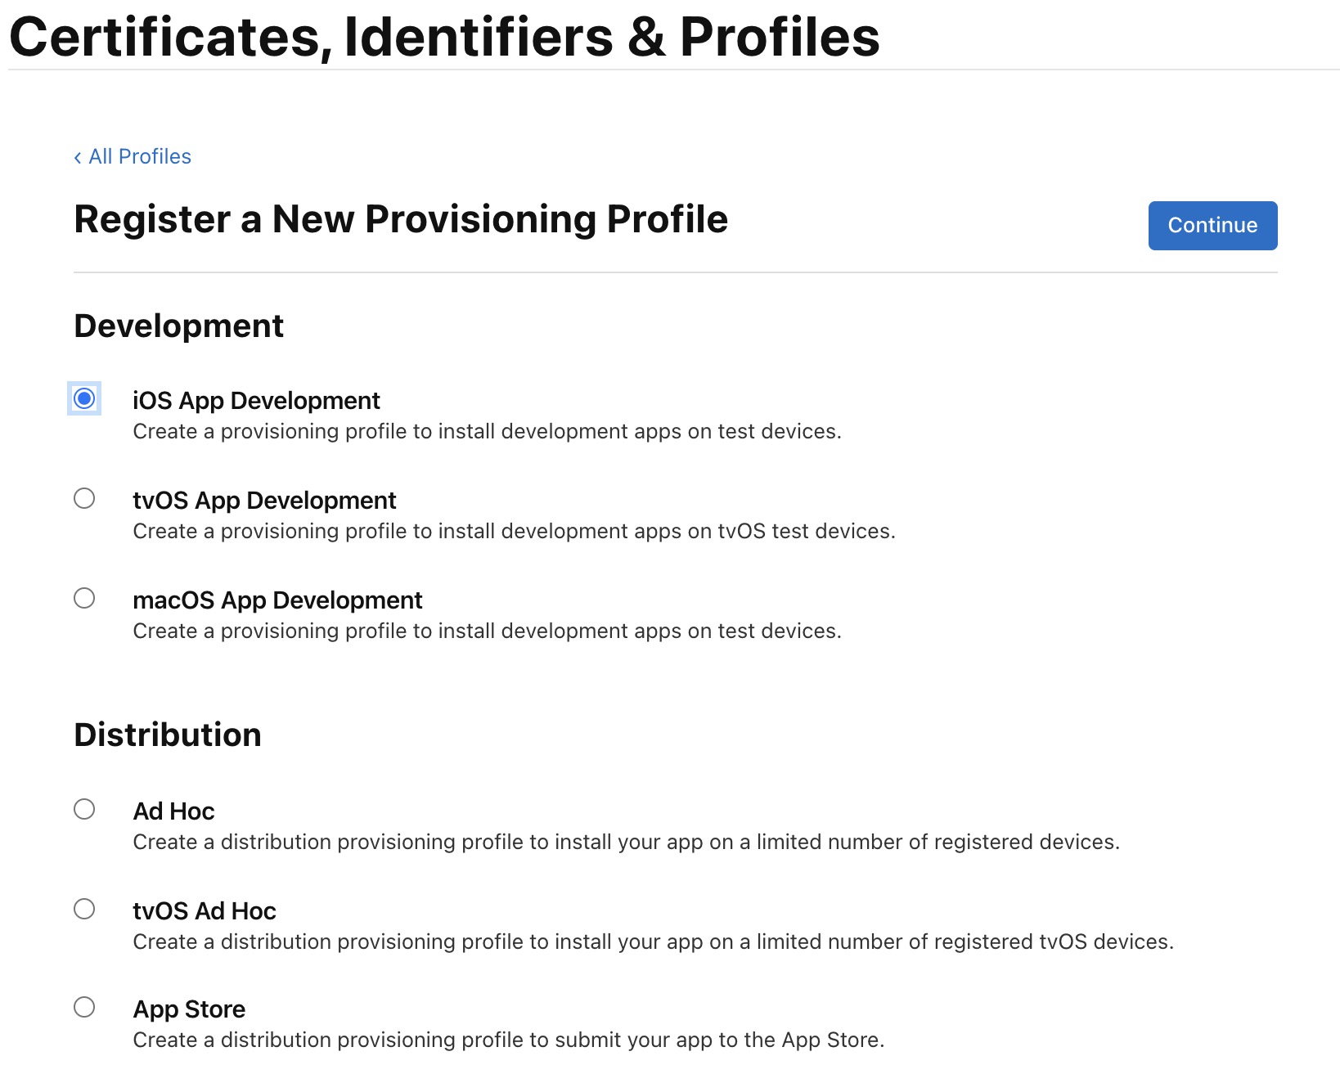Click the Register a New Provisioning Profile title

pyautogui.click(x=401, y=219)
